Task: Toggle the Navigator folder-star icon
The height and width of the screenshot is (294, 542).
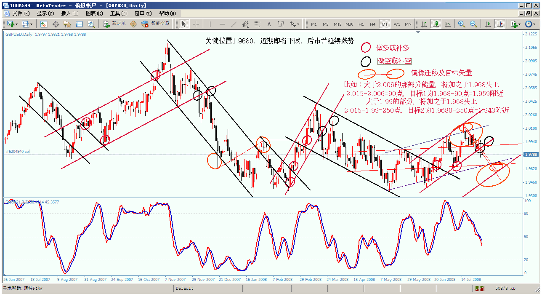Action: point(67,24)
